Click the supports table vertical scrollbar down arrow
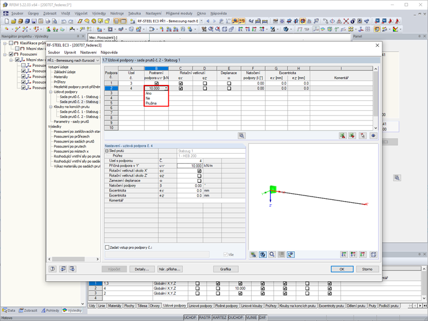 pyautogui.click(x=376, y=128)
